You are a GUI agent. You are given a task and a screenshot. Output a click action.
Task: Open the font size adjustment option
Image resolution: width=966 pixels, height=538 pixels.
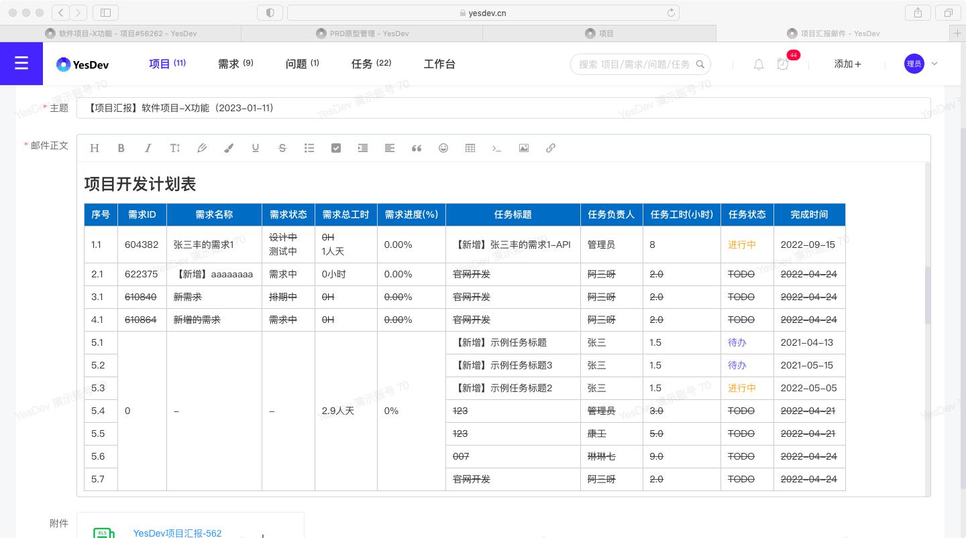point(175,148)
